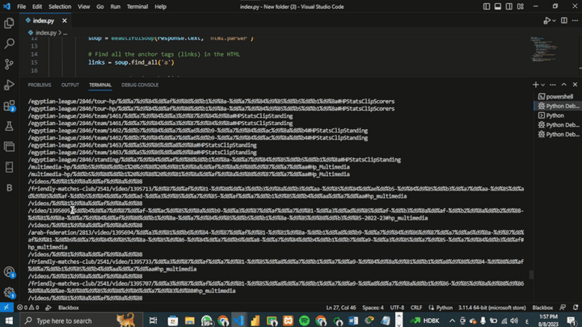Switch to the DEBUG CONSOLE tab
The width and height of the screenshot is (582, 327).
(x=140, y=85)
